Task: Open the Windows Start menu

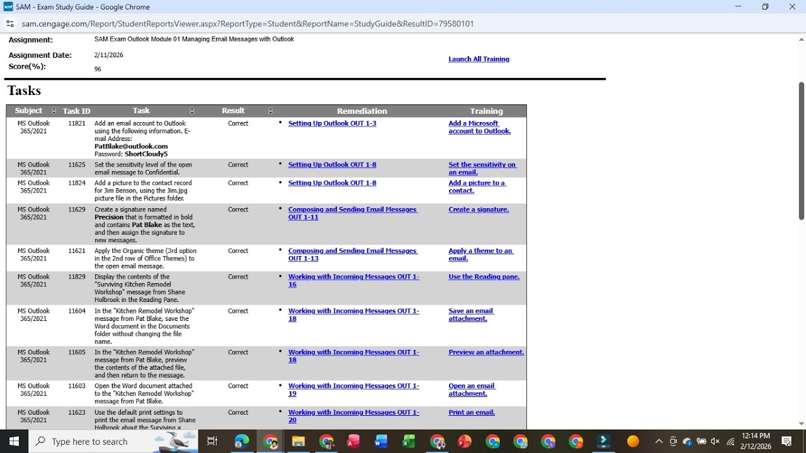Action: coord(14,441)
